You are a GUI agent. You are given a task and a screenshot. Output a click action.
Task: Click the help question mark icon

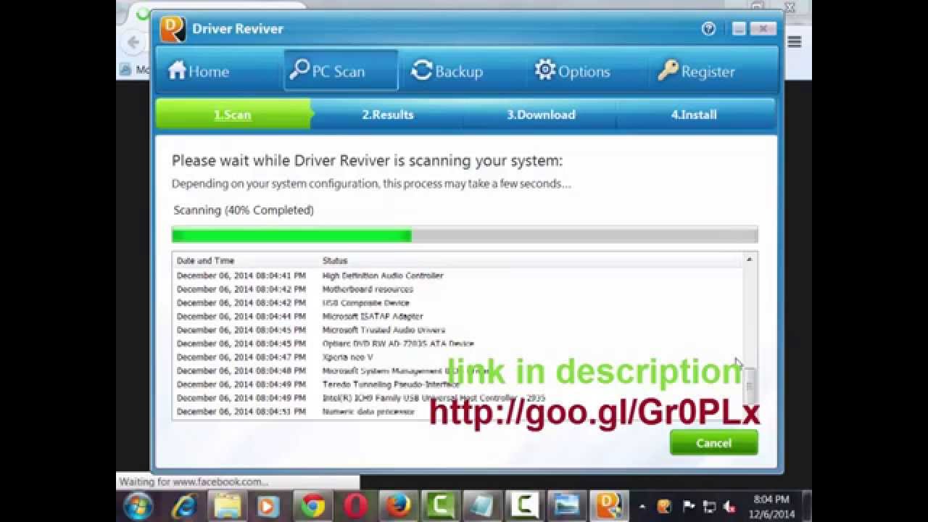pyautogui.click(x=708, y=29)
